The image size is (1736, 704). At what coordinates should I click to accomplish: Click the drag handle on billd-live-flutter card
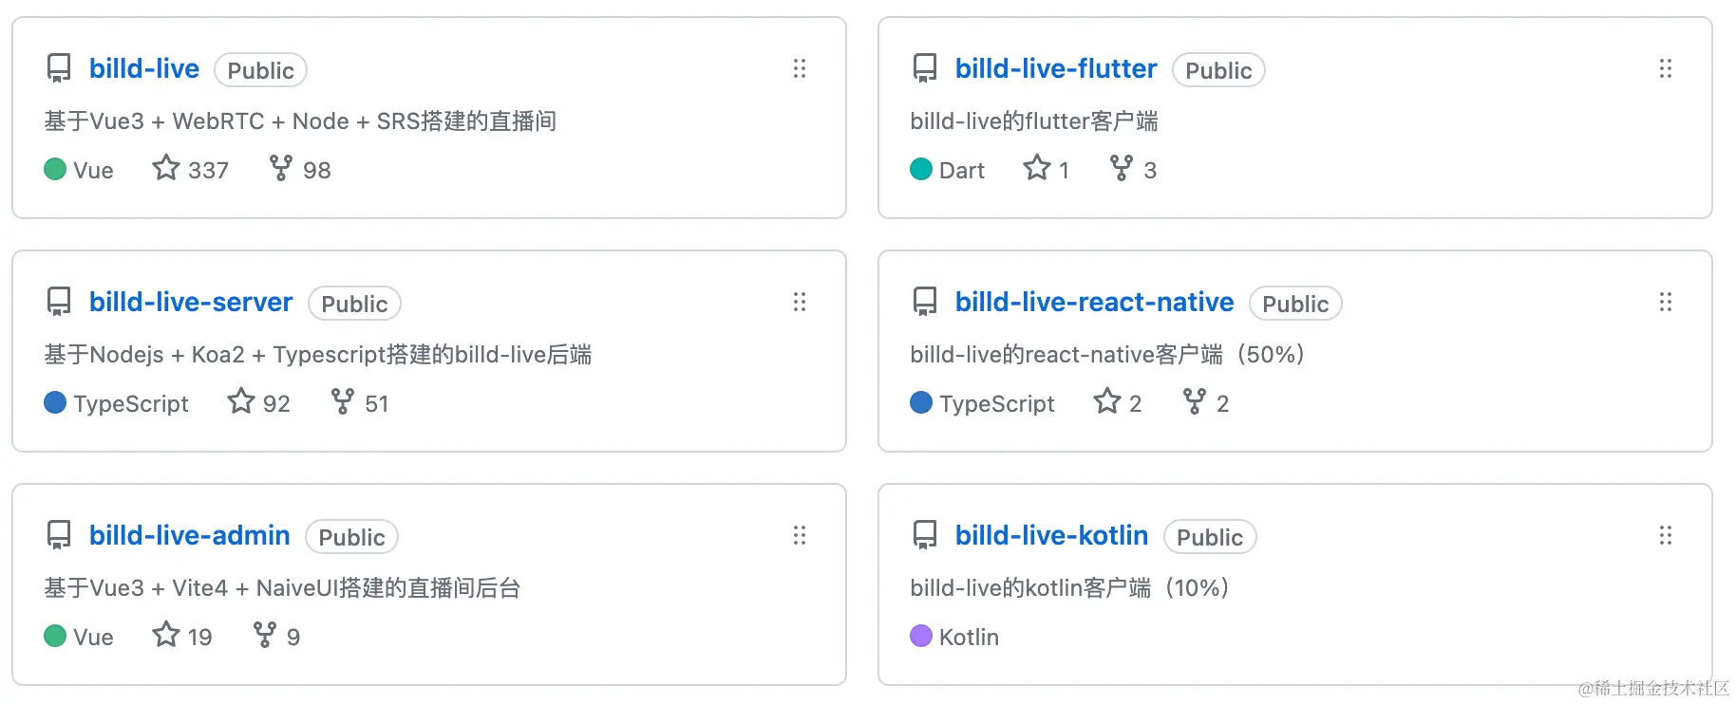coord(1666,68)
